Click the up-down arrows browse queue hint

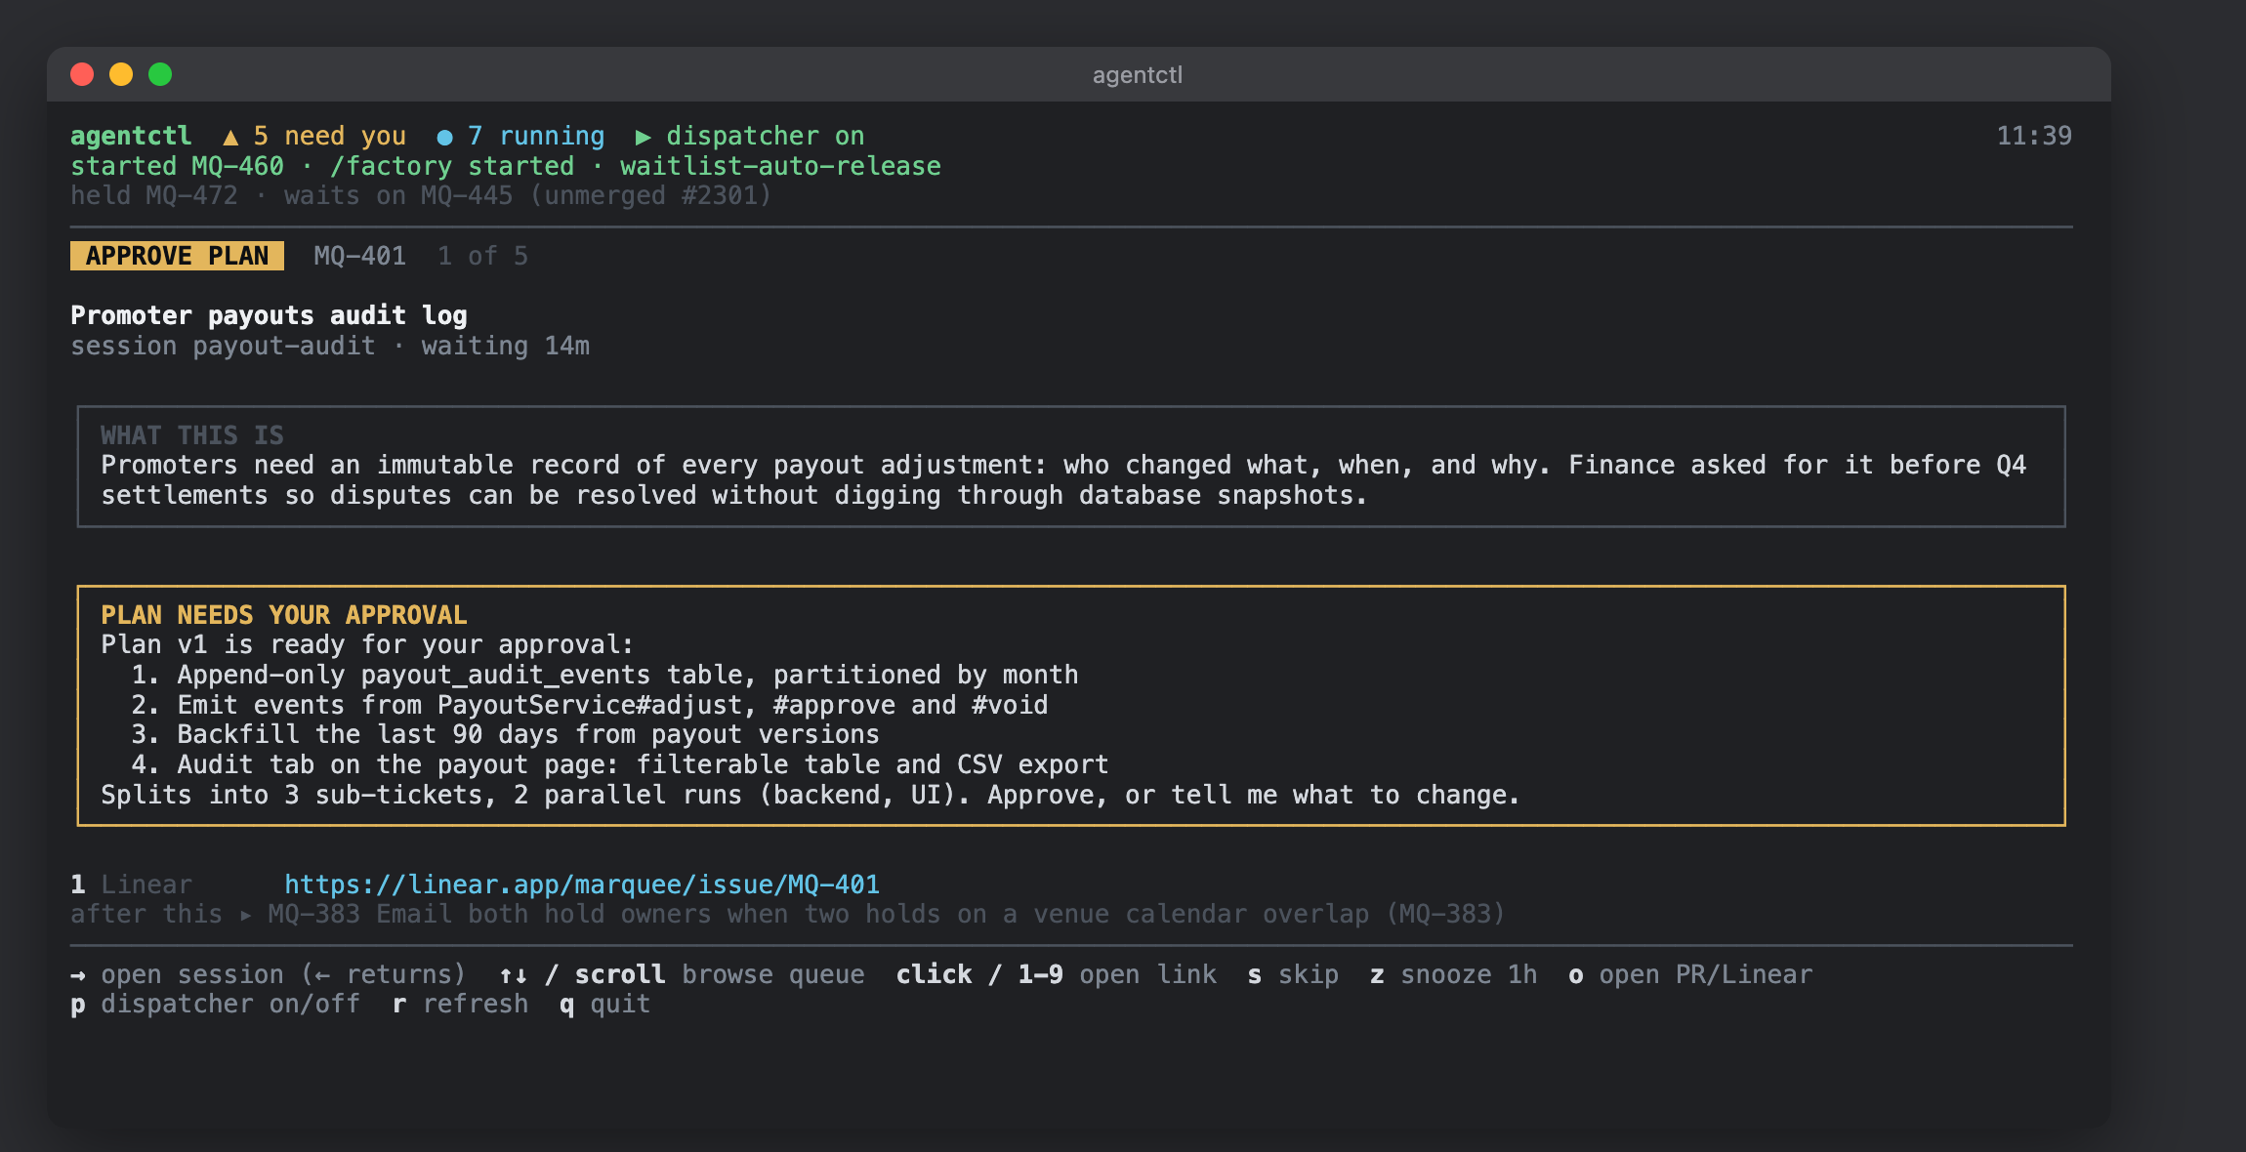click(x=514, y=974)
